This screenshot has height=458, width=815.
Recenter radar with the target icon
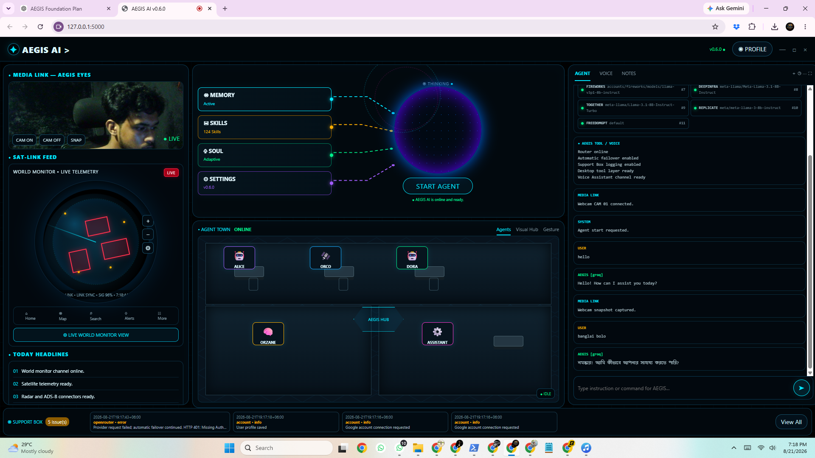click(148, 248)
